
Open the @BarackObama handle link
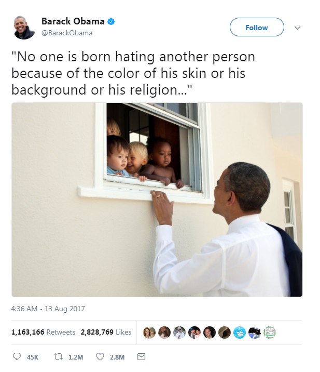pos(67,33)
